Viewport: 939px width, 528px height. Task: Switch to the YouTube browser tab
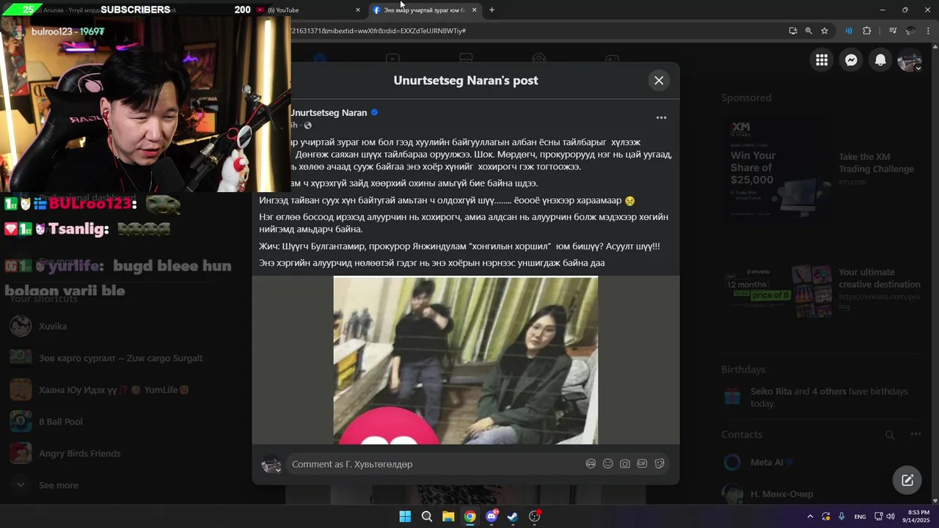[308, 10]
